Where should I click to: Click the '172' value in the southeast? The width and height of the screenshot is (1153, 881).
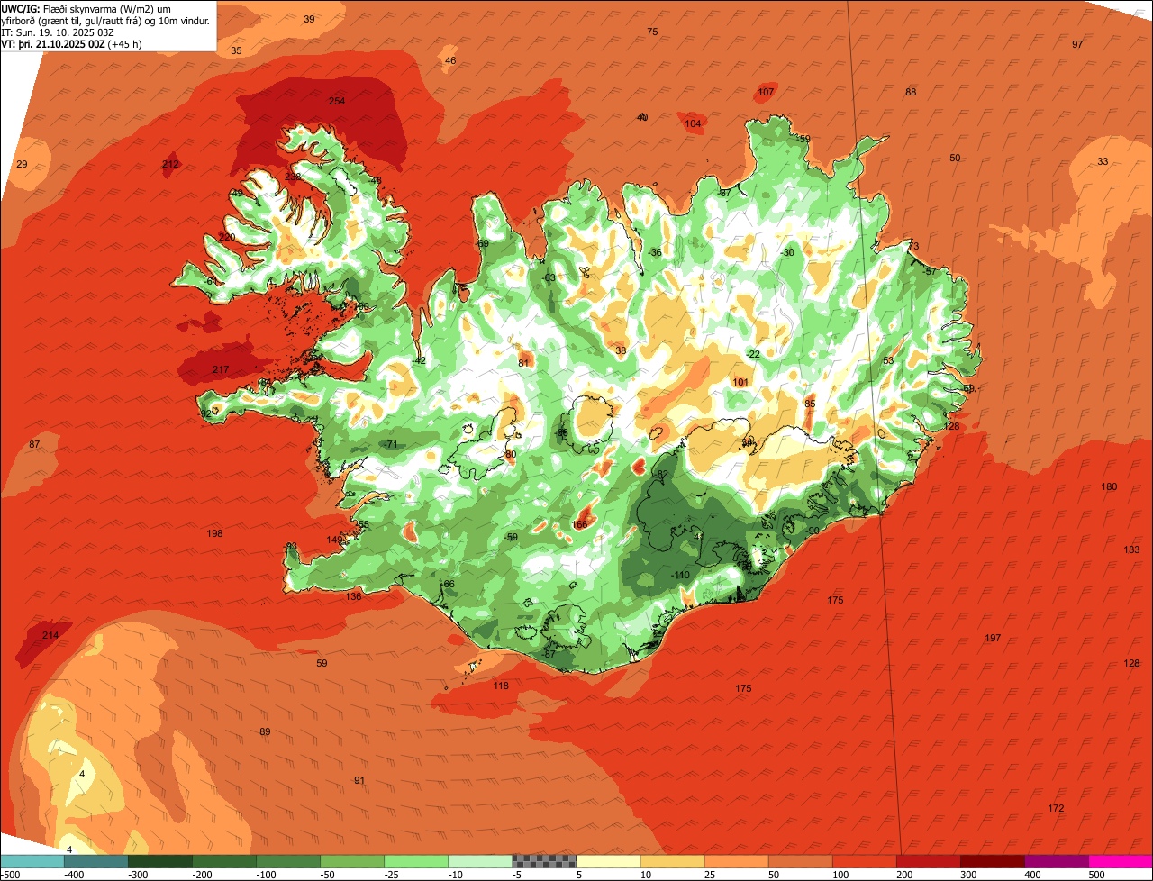pyautogui.click(x=1057, y=808)
